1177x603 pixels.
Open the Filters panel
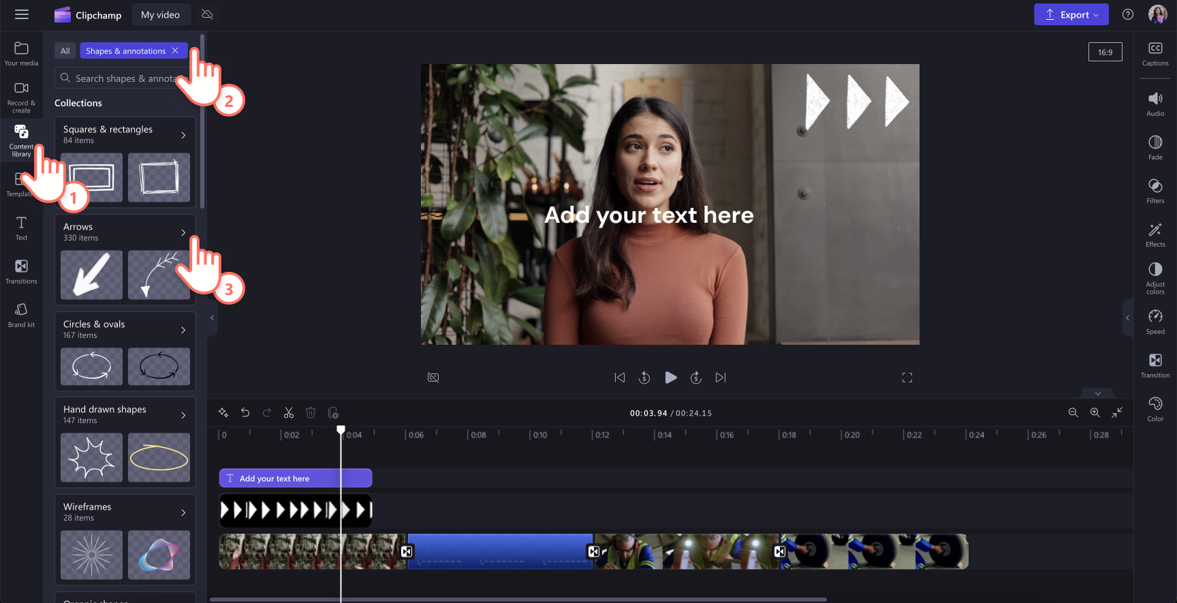(1155, 191)
